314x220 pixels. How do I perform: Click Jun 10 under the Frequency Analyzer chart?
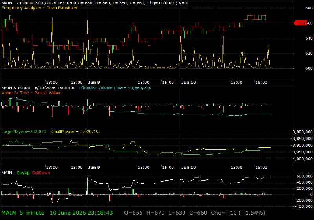tap(189, 83)
